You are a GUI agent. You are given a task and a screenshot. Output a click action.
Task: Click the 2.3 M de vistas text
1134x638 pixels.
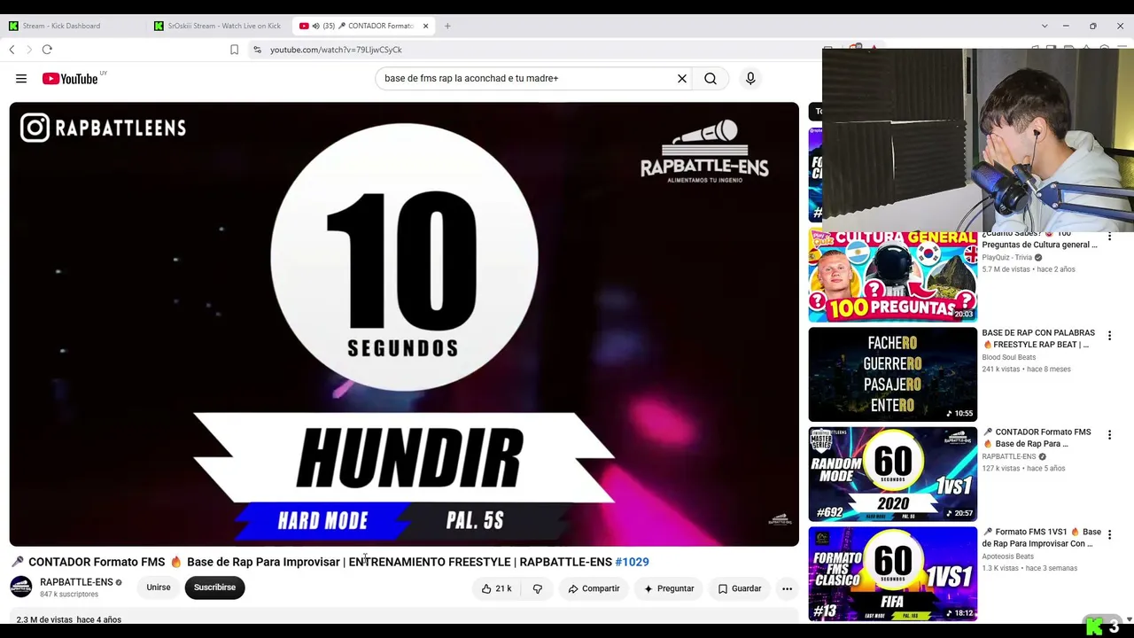point(43,619)
